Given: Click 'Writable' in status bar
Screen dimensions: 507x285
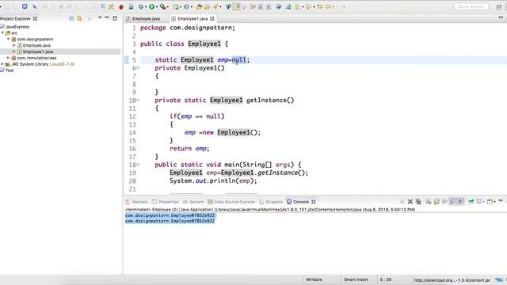Looking at the screenshot, I should point(314,279).
